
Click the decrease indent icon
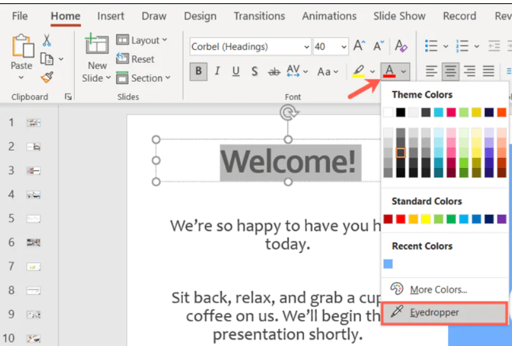tap(494, 46)
